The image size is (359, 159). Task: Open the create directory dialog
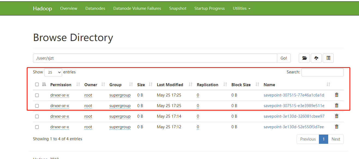304,58
